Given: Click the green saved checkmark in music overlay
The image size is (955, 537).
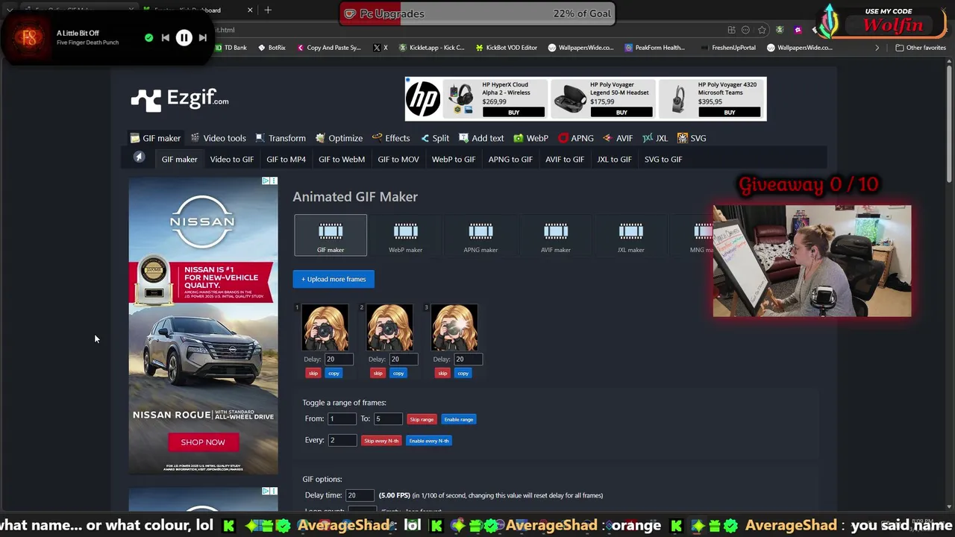Looking at the screenshot, I should (x=148, y=37).
